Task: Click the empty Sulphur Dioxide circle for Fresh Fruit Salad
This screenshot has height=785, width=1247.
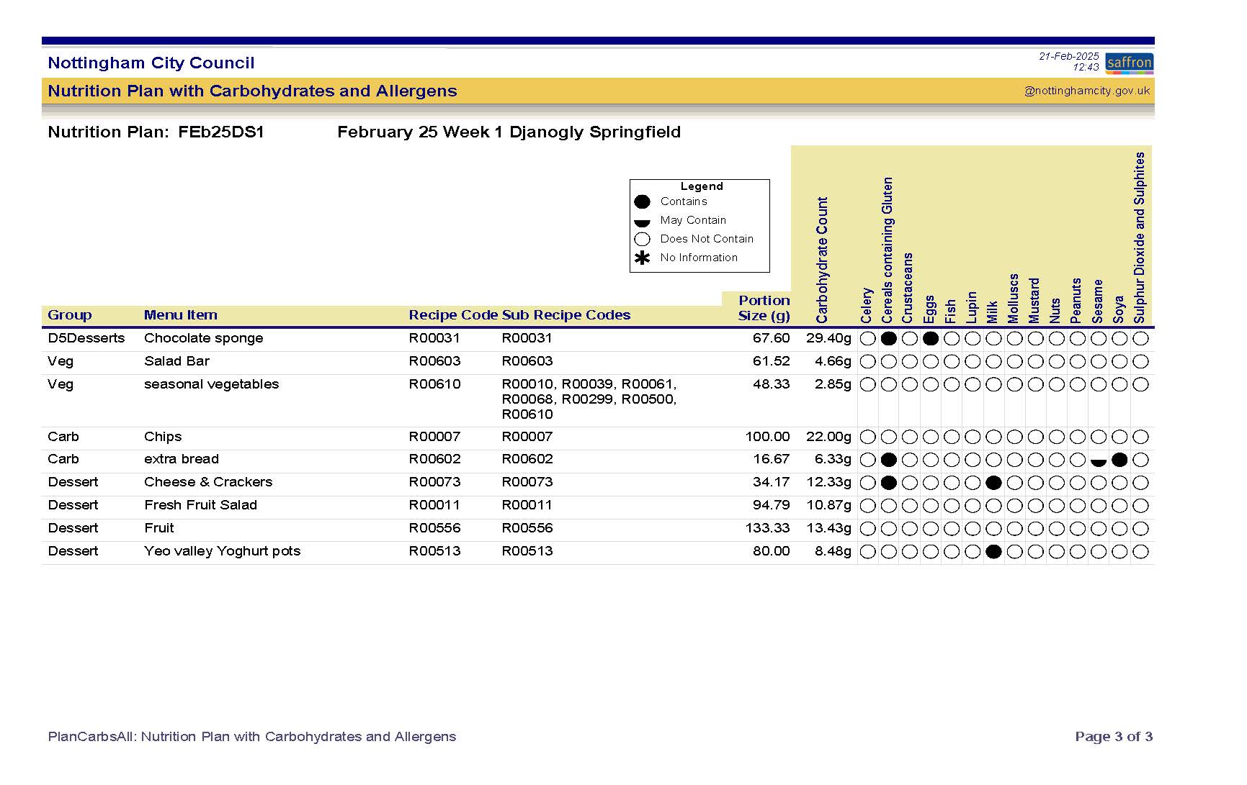Action: pos(1140,506)
